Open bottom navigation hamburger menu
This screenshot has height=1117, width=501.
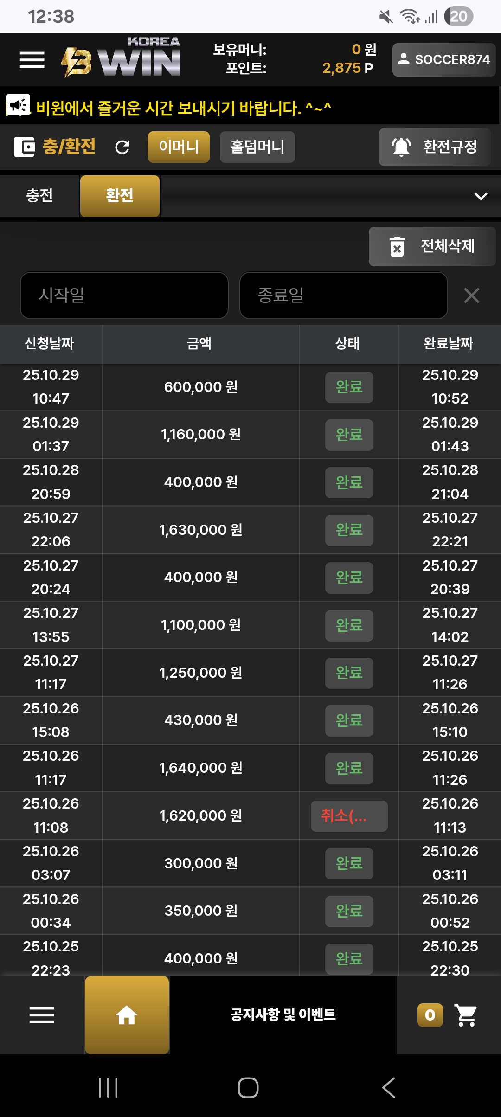pyautogui.click(x=42, y=1015)
